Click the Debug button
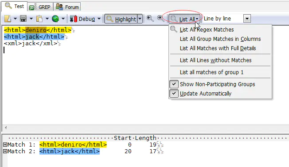Viewport: 289px width, 167px height. [82, 19]
